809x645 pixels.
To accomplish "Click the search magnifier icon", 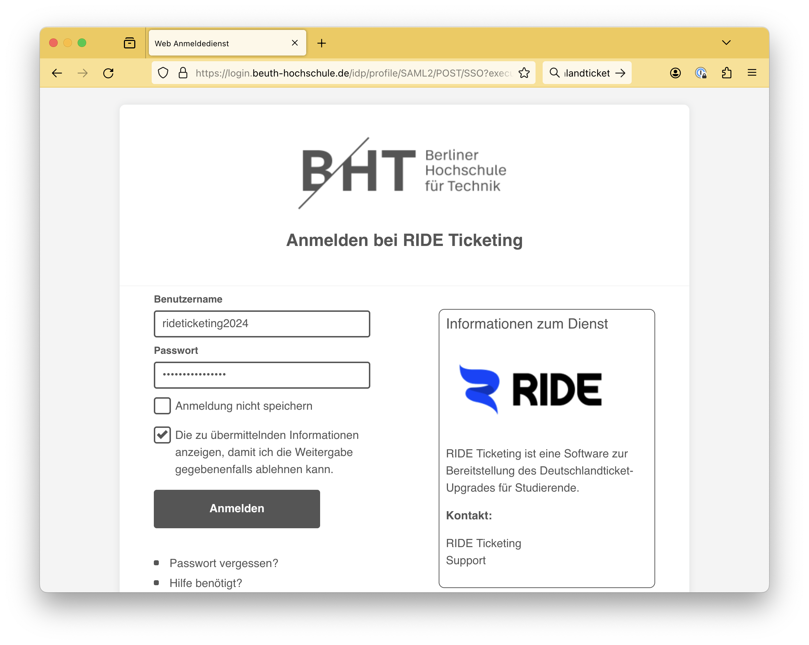I will 554,72.
